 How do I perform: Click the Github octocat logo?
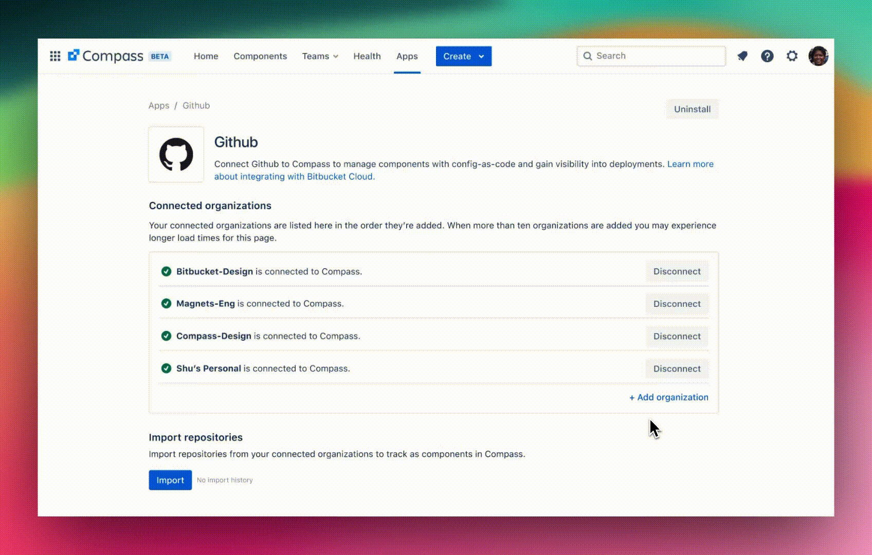(176, 154)
